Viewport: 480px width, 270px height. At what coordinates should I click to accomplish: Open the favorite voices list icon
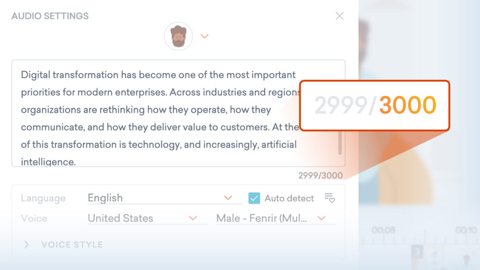[x=330, y=198]
